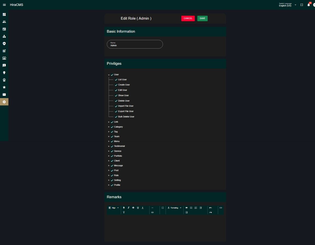Open the shapes category sidebar icon
The width and height of the screenshot is (315, 245).
4,36
